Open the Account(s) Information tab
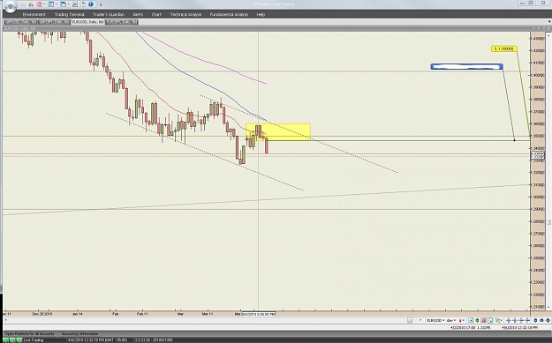This screenshot has height=343, width=552. (x=79, y=333)
